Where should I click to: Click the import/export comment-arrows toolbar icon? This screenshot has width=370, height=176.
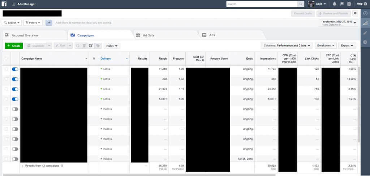[x=91, y=46]
